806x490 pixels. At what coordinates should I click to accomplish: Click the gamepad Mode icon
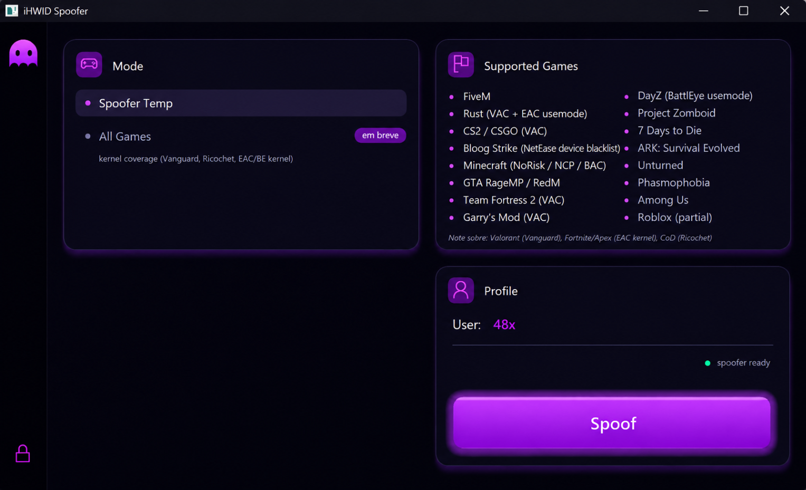click(89, 65)
